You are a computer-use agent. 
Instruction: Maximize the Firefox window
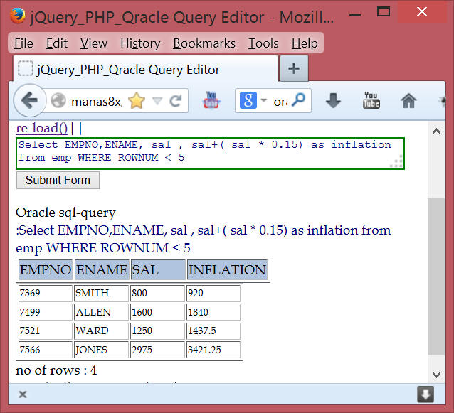tap(384, 12)
